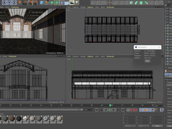Open the coordinate mode dropdown left of Apply
Screen dimensions: 172x129
130,126
